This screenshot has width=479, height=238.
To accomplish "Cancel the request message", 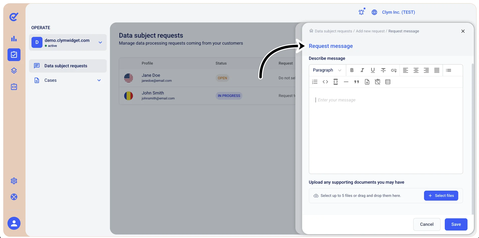I will [x=427, y=224].
